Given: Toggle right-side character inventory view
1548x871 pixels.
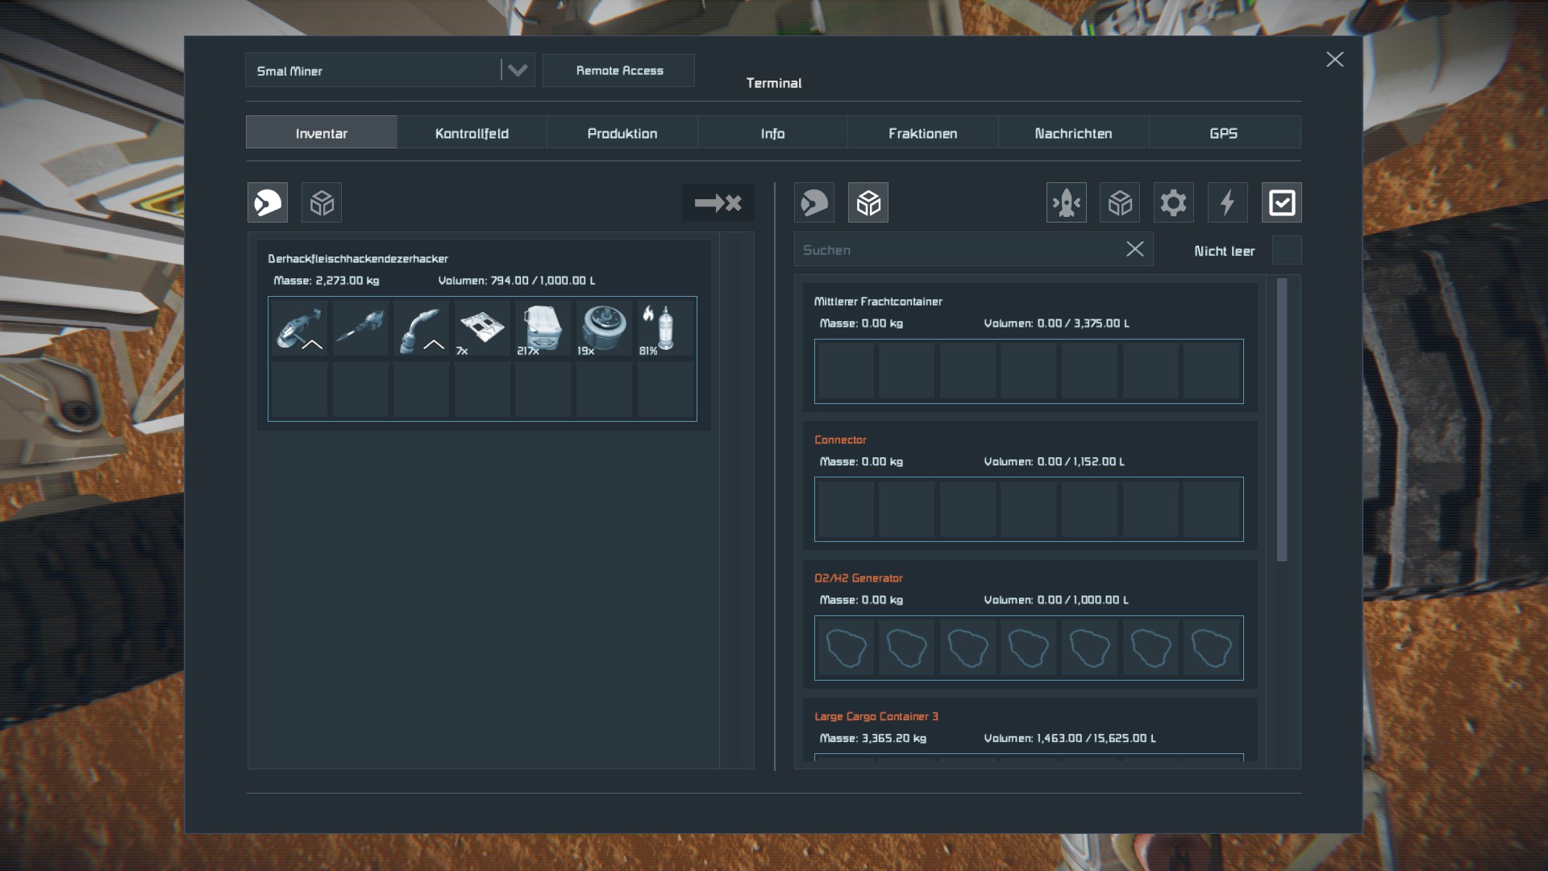Looking at the screenshot, I should pyautogui.click(x=814, y=202).
